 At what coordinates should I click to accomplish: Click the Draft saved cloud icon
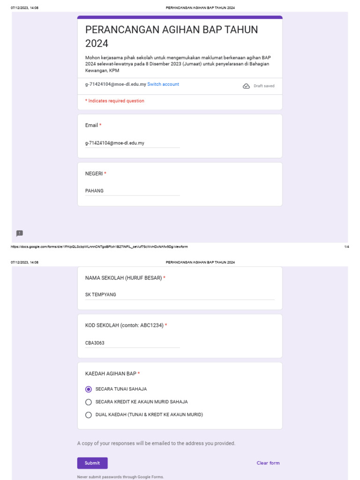[x=246, y=86]
